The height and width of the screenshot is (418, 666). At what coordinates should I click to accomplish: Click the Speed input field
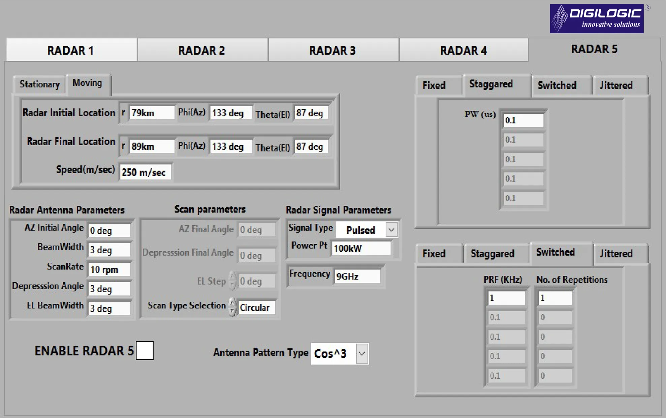click(x=145, y=172)
